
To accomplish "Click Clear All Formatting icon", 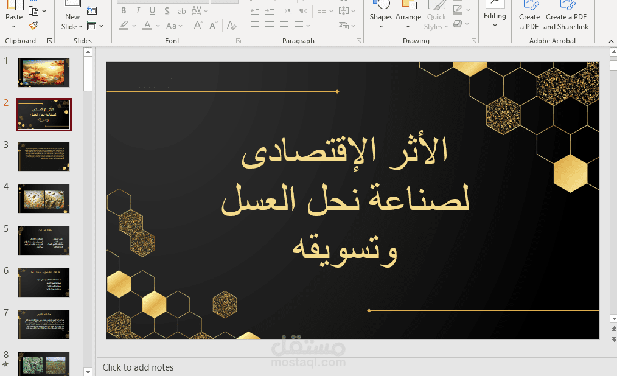I will tap(231, 26).
